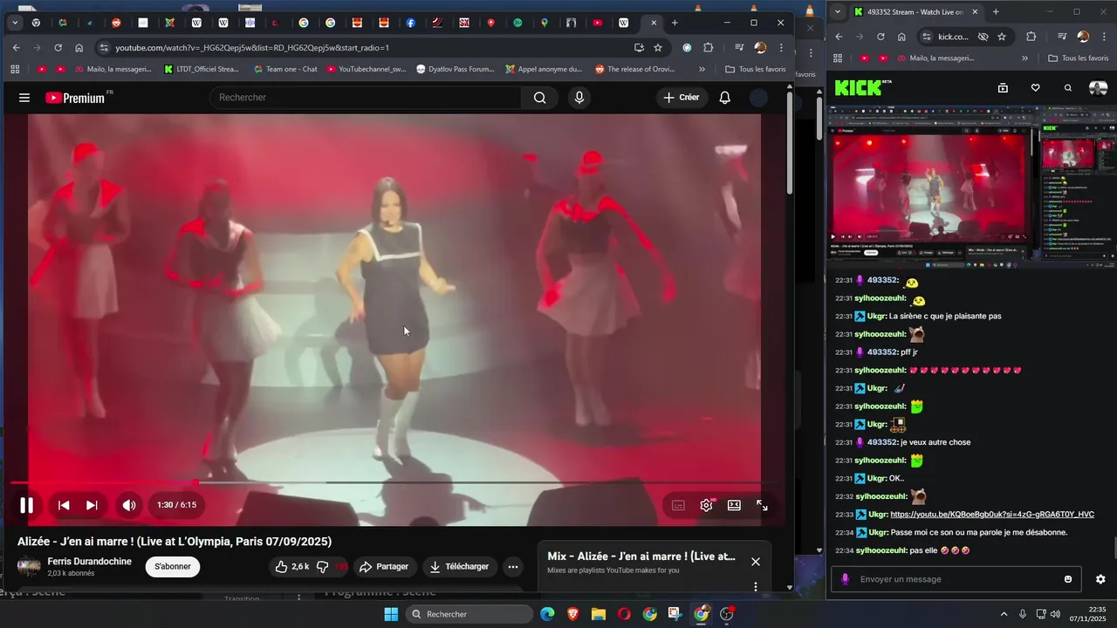Screen dimensions: 1117x628
Task: Open the YouTube hamburger guide menu
Action: 24,98
